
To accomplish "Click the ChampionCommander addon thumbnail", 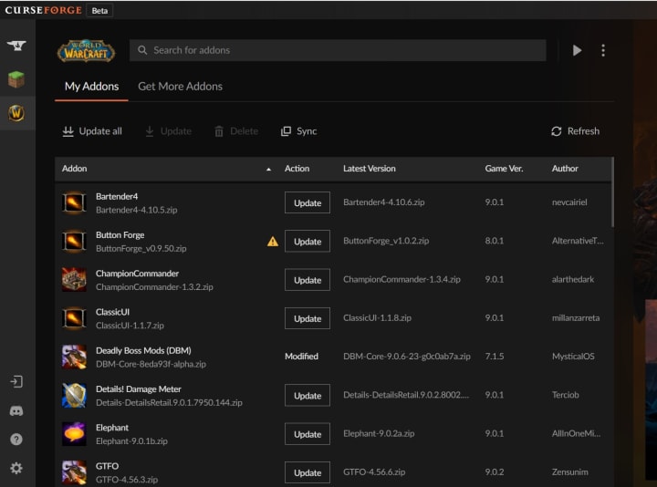I will (74, 280).
